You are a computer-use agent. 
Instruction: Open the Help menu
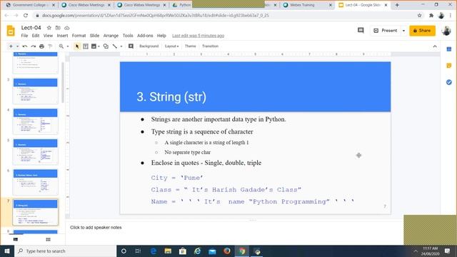click(161, 36)
